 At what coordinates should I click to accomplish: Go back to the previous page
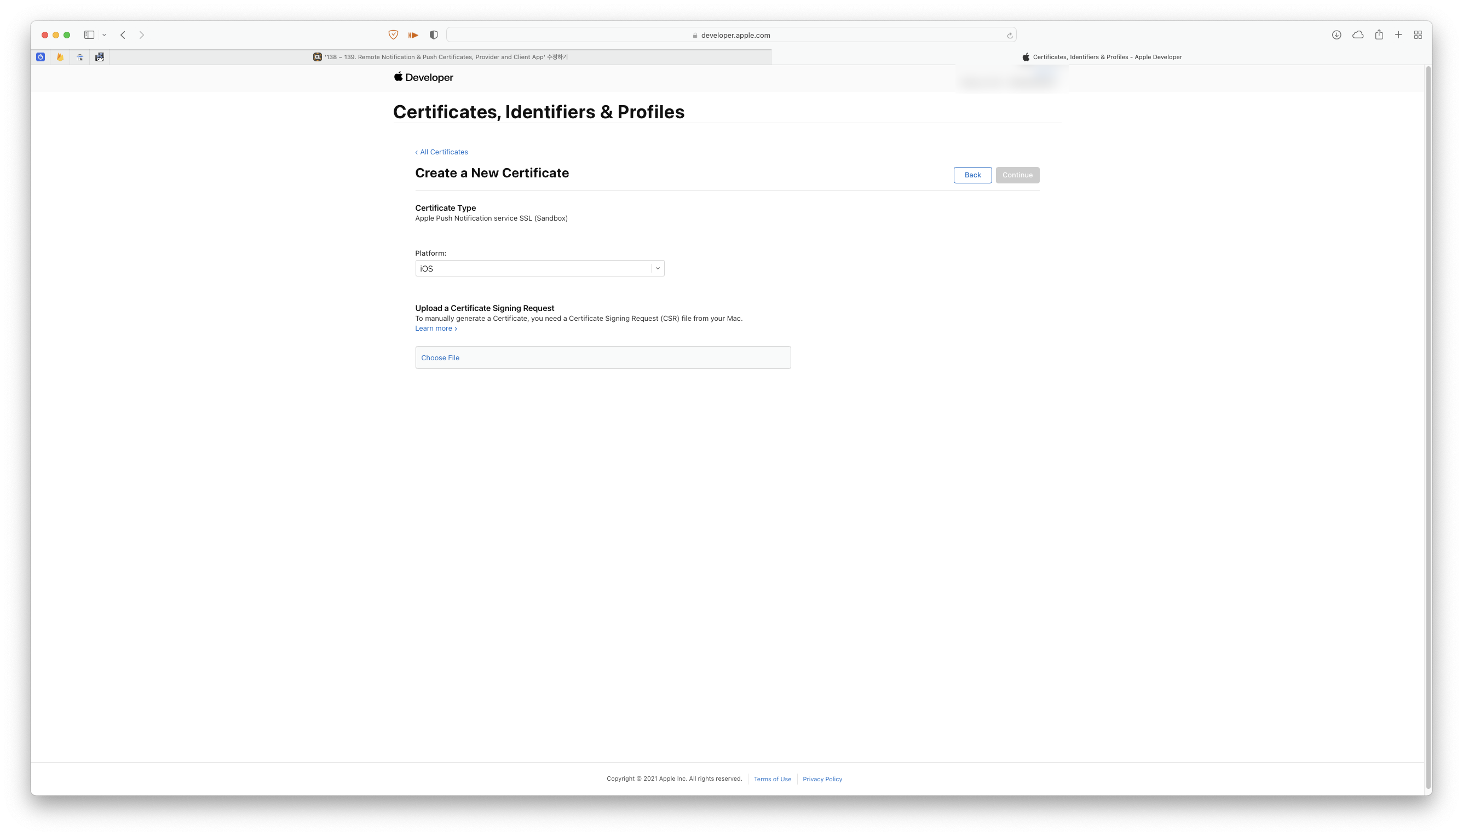[x=123, y=35]
